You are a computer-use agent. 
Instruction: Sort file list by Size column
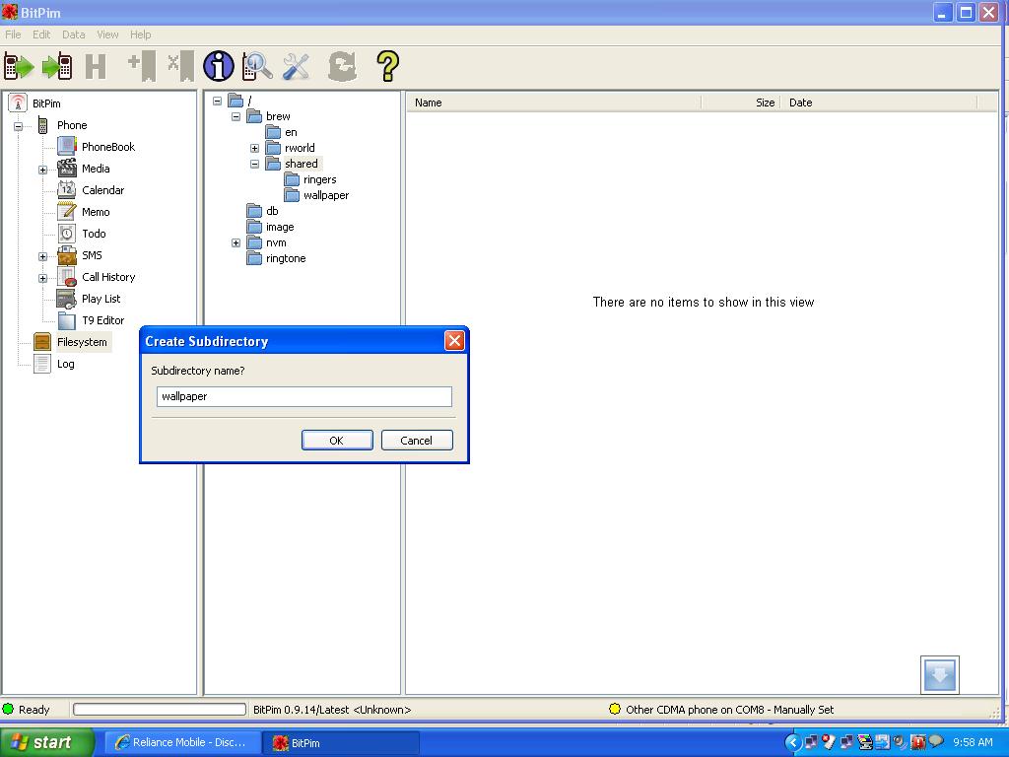(740, 103)
